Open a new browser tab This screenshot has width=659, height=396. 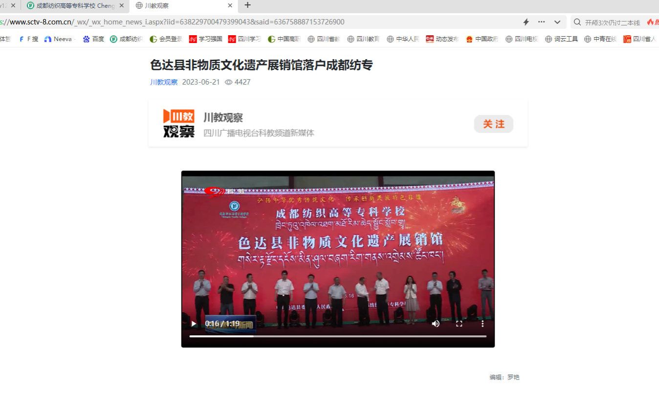247,5
